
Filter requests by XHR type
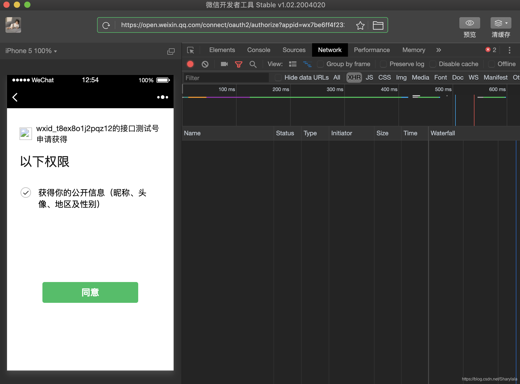coord(354,77)
